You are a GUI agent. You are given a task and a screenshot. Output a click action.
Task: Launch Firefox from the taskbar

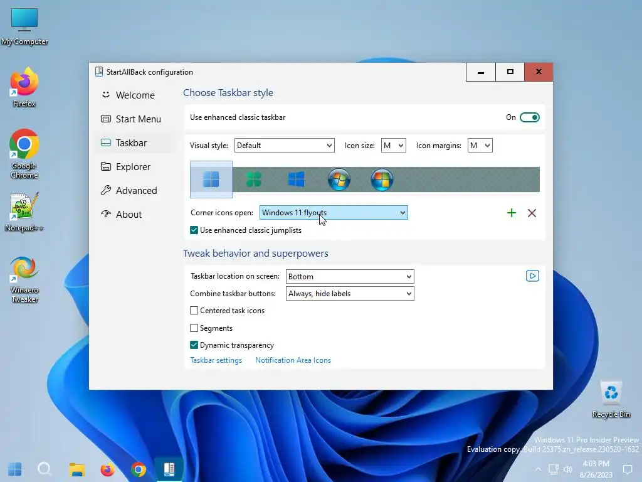[x=108, y=469]
